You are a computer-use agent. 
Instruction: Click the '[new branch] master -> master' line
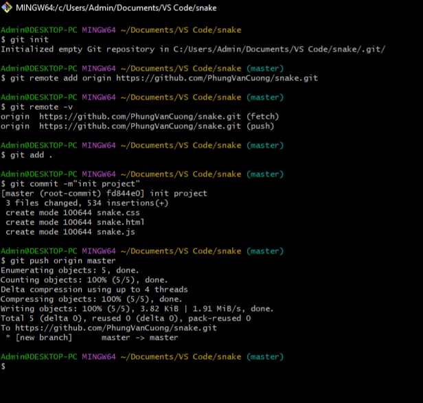[92, 338]
